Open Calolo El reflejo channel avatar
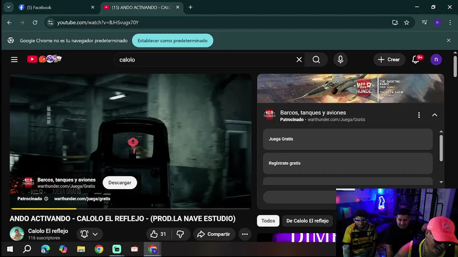 click(x=17, y=234)
